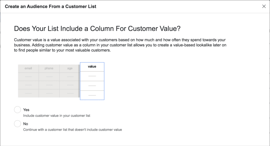The width and height of the screenshot is (270, 146).
Task: Click the 'No' option label
Action: point(26,124)
